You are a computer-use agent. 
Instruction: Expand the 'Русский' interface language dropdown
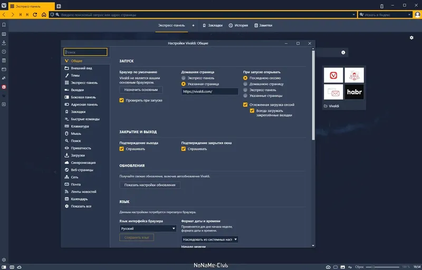click(x=148, y=228)
